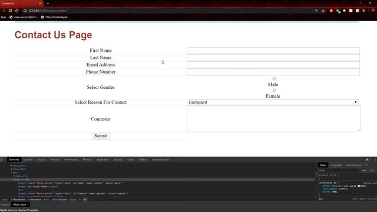377x212 pixels.
Task: Click the body breadcrumb in DevTools
Action: point(5,200)
